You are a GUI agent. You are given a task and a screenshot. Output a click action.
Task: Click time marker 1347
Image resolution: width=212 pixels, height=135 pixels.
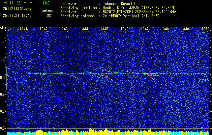coord(145,29)
